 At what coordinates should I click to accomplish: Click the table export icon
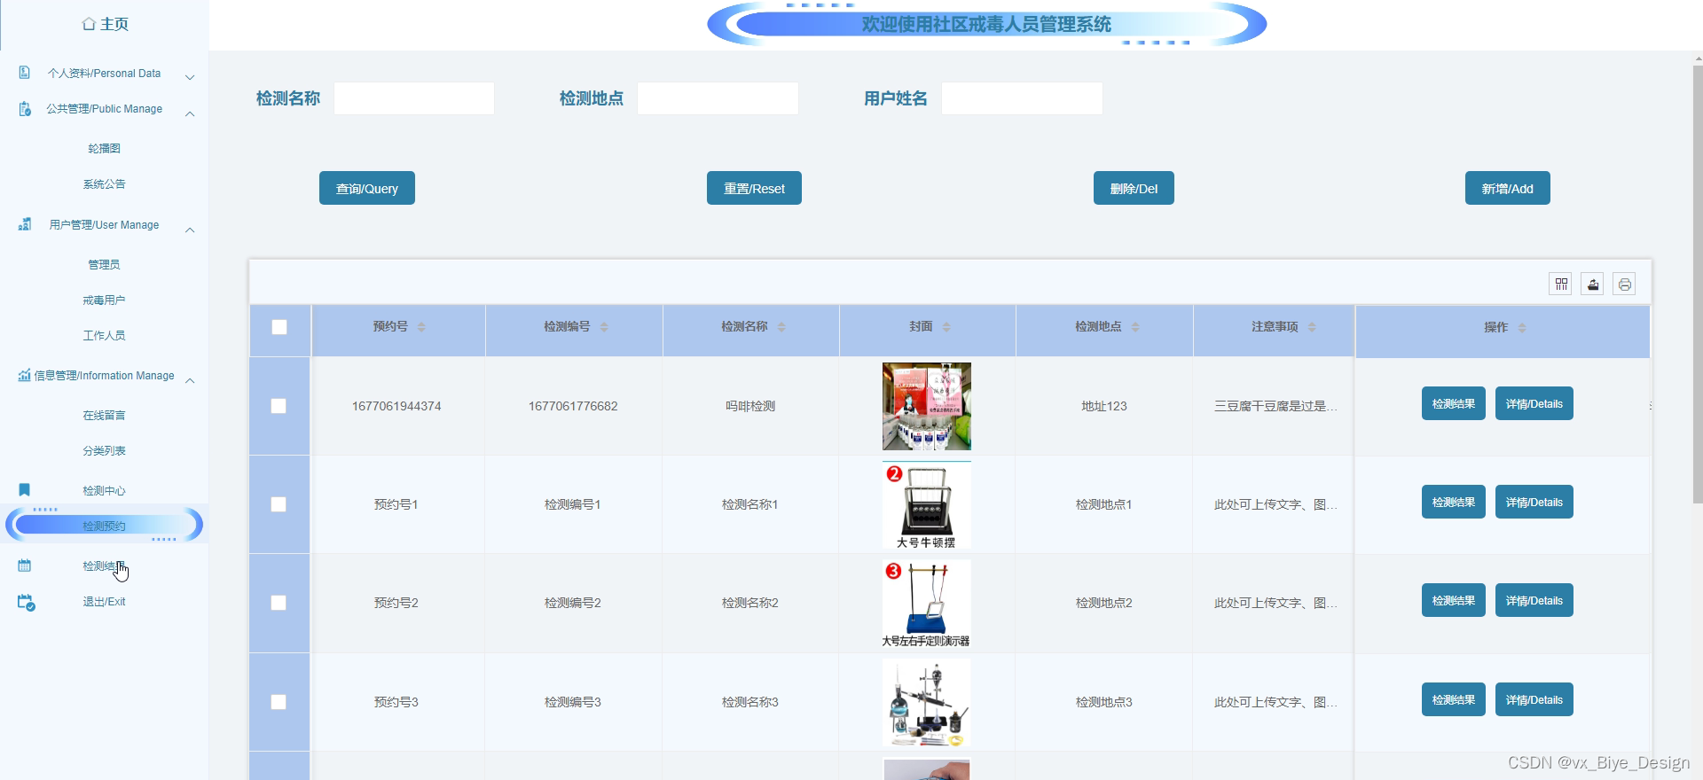[1593, 285]
